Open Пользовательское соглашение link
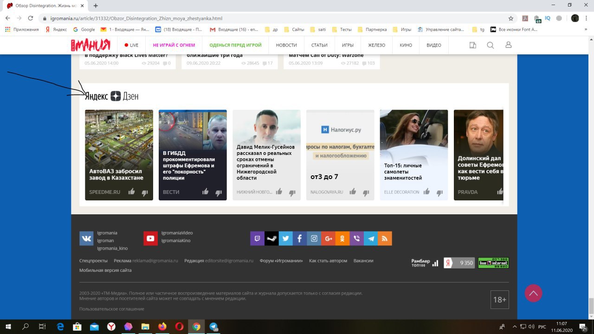 point(112,309)
